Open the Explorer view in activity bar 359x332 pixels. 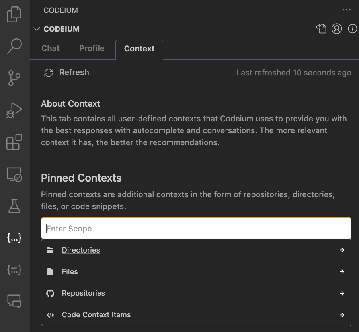click(x=14, y=14)
